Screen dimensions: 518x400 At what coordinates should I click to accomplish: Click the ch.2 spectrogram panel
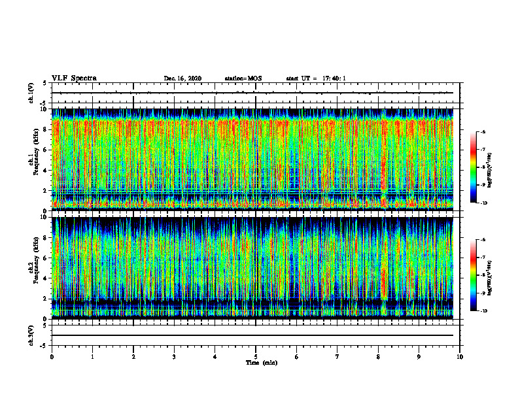click(x=252, y=268)
